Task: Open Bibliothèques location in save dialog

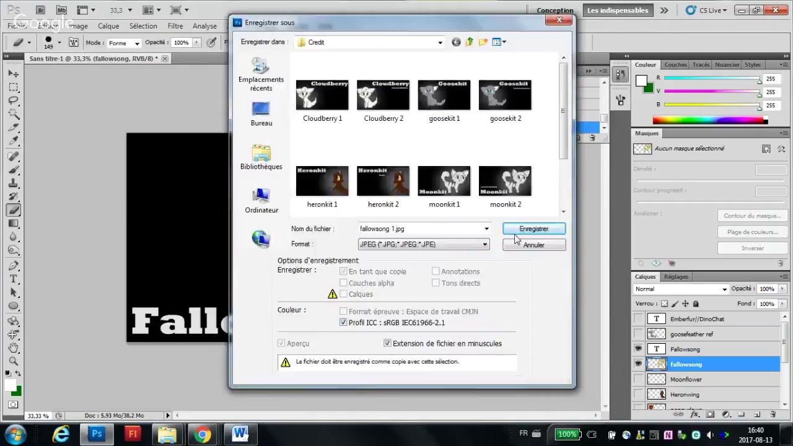Action: click(261, 157)
